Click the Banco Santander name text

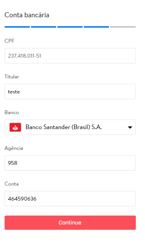(64, 127)
